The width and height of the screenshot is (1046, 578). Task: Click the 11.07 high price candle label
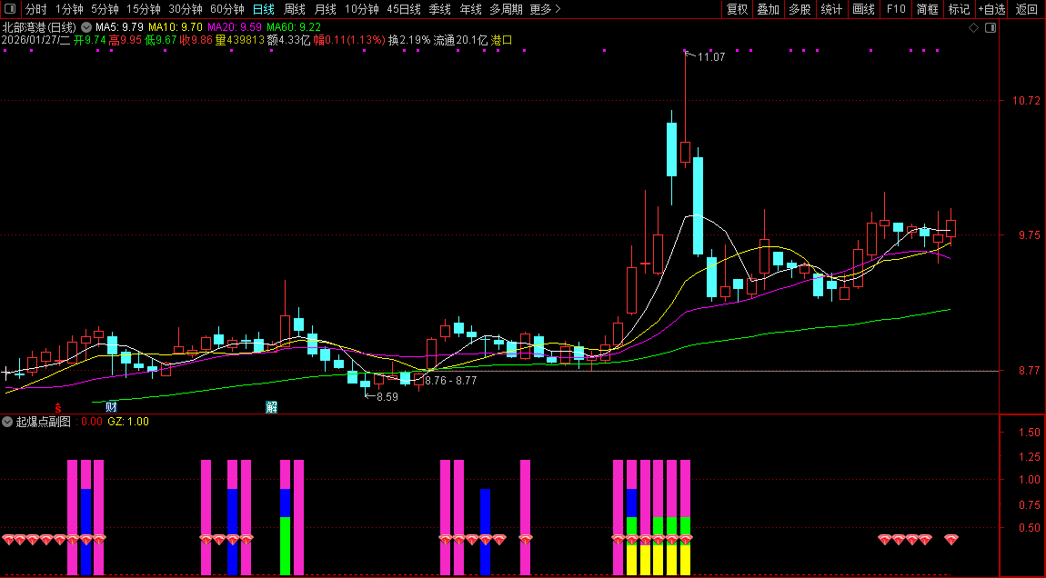tap(710, 57)
